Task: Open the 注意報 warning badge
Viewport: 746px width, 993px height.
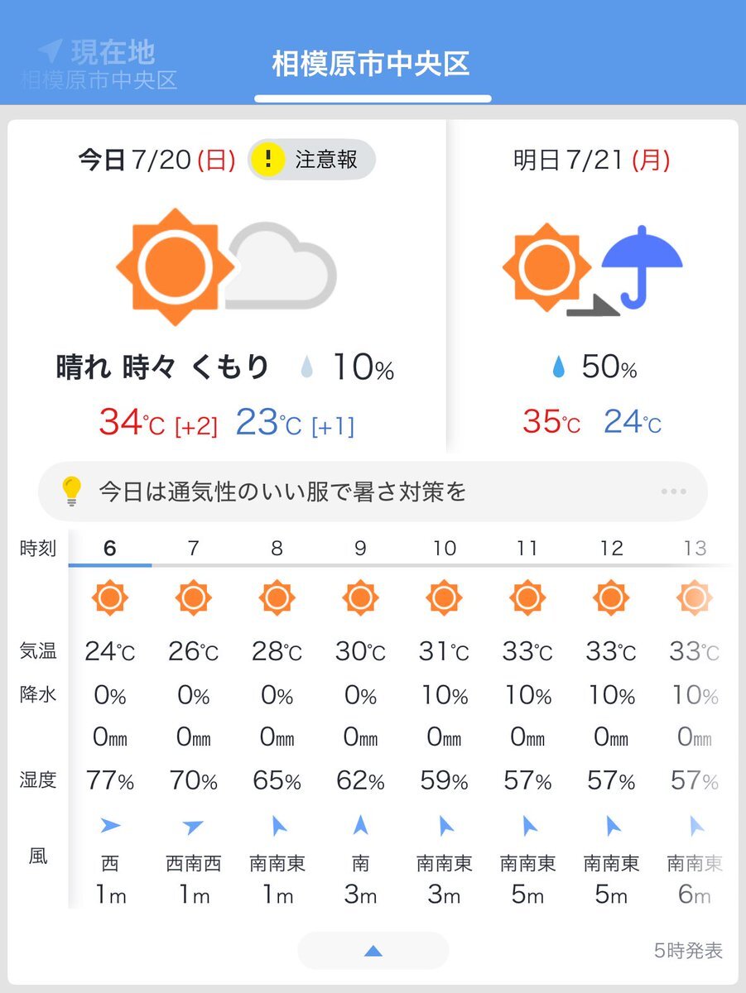Action: pyautogui.click(x=311, y=159)
